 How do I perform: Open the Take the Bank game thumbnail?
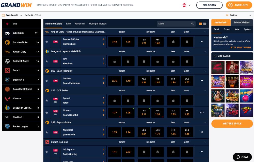pyautogui.click(x=218, y=110)
